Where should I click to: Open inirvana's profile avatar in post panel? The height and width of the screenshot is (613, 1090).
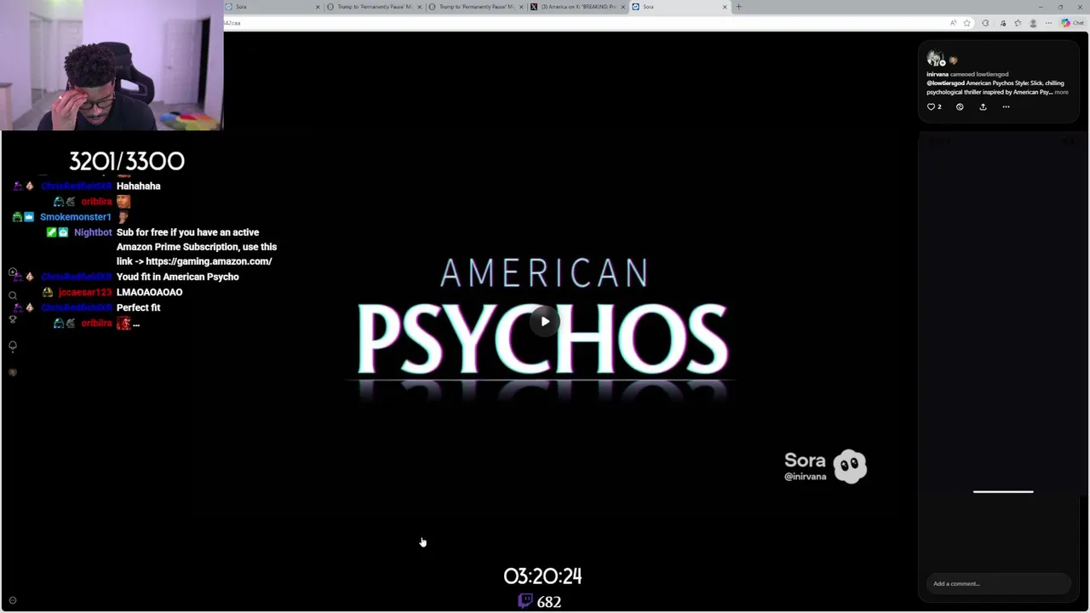point(936,59)
